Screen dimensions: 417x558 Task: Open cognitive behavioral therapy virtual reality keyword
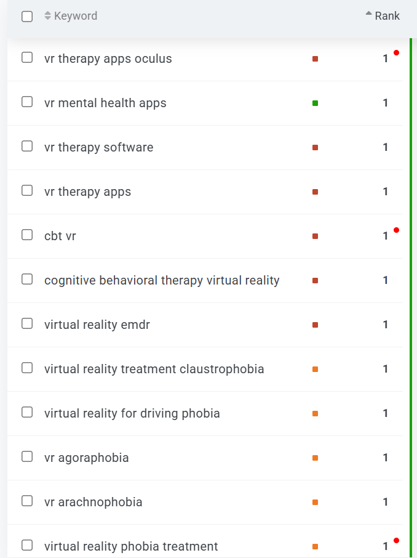coord(162,280)
